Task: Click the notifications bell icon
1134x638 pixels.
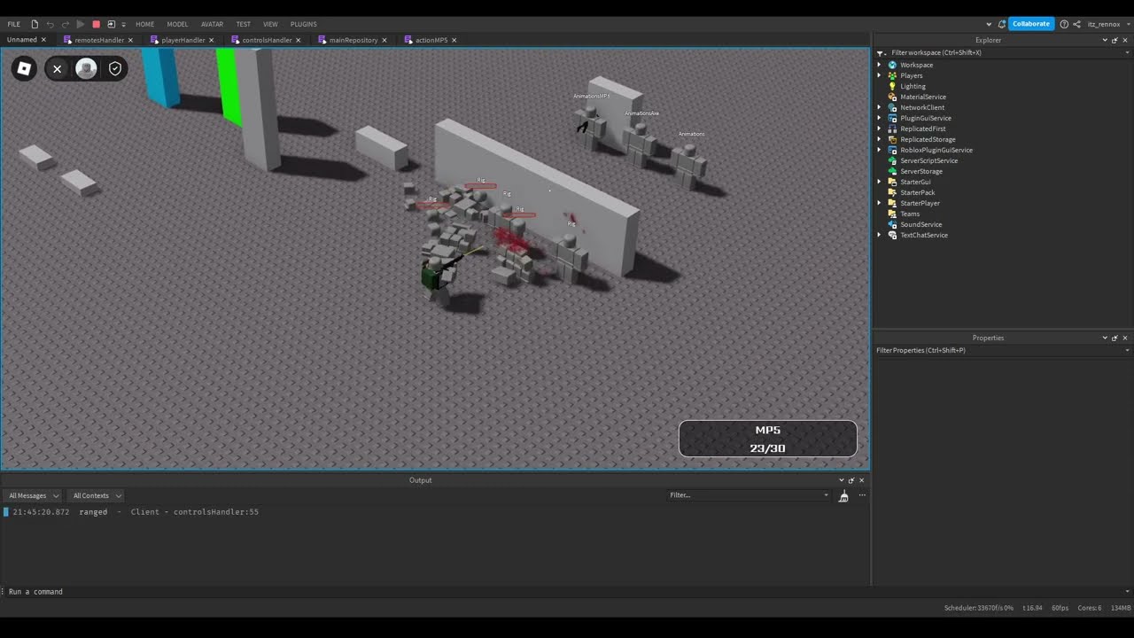Action: [1001, 24]
